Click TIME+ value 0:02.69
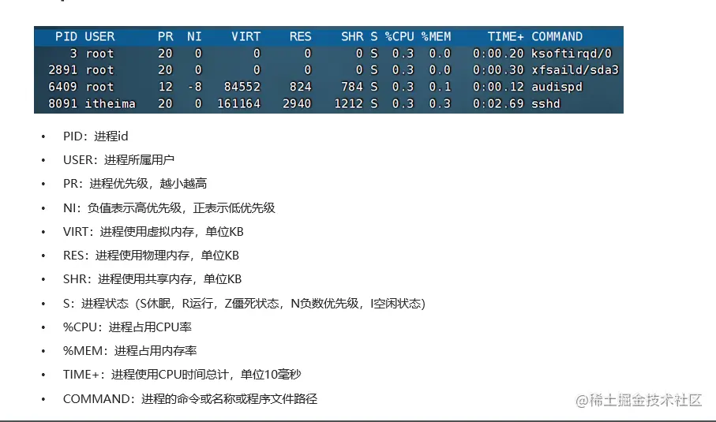The height and width of the screenshot is (422, 716). coord(498,103)
